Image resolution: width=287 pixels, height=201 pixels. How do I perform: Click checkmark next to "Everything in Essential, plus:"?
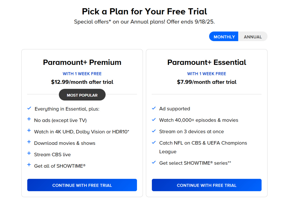29,108
